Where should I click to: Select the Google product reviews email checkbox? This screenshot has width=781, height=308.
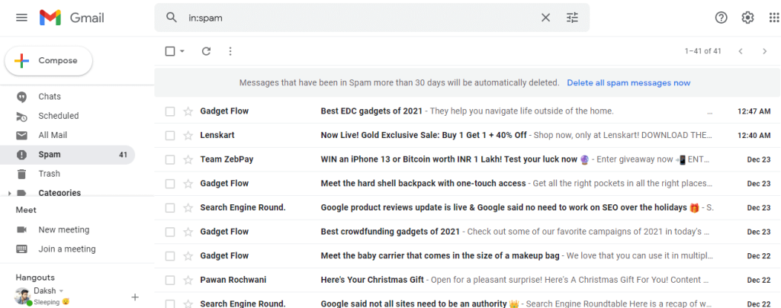(170, 207)
